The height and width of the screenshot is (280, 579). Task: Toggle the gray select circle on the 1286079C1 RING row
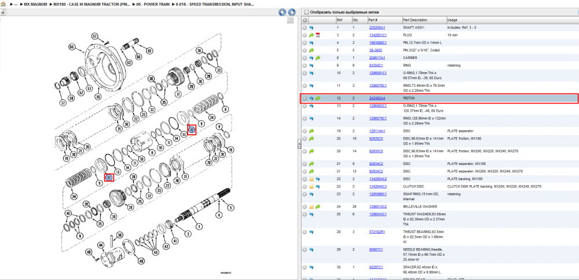pos(305,119)
